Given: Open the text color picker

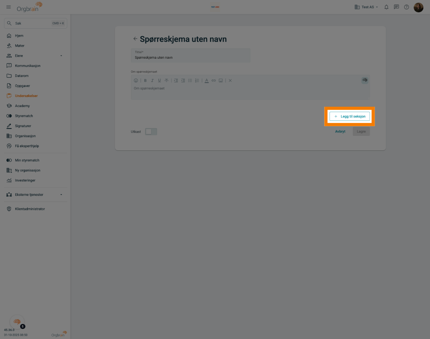Looking at the screenshot, I should [x=207, y=81].
